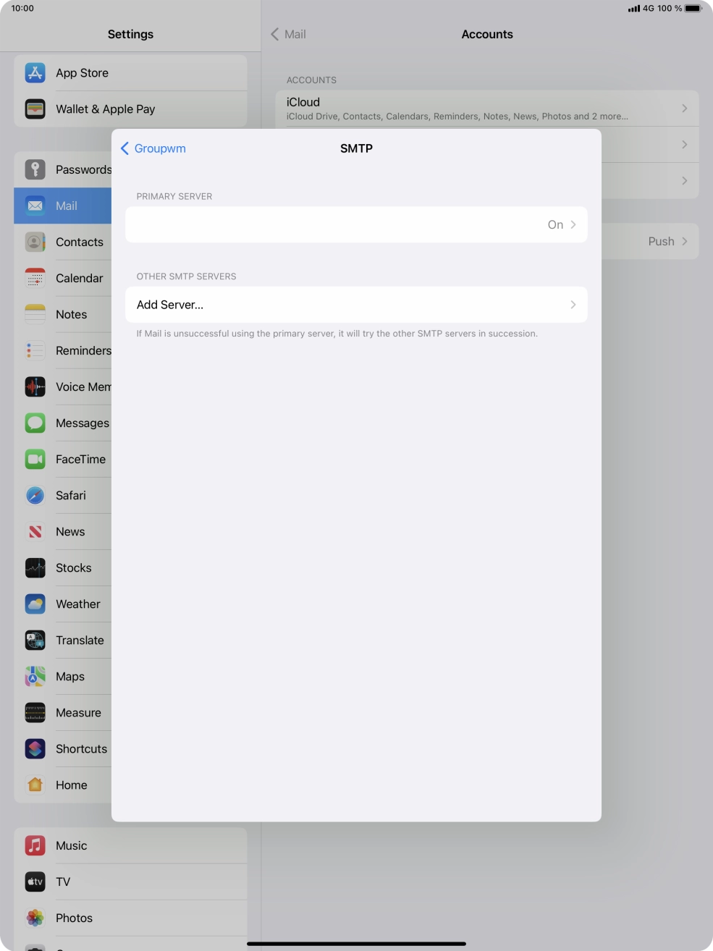Select Calendar in settings sidebar

click(79, 278)
